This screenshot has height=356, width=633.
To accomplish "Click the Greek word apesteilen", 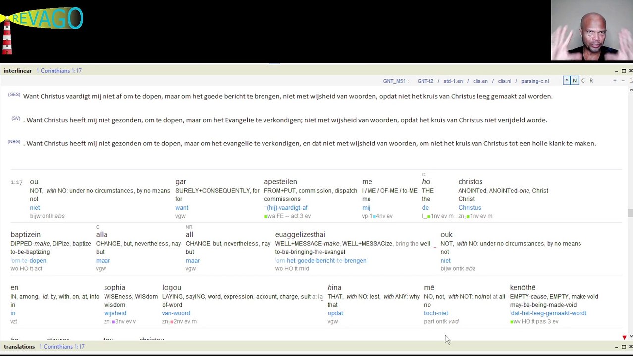I will pyautogui.click(x=280, y=182).
